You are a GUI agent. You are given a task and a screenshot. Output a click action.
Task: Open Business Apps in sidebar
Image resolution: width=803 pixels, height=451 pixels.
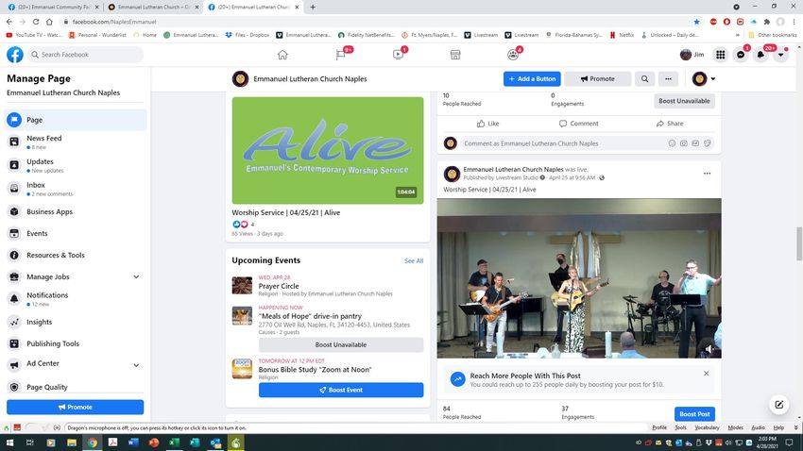76,211
